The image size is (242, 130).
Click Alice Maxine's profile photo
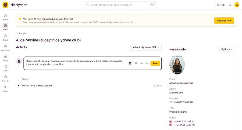click(x=177, y=64)
